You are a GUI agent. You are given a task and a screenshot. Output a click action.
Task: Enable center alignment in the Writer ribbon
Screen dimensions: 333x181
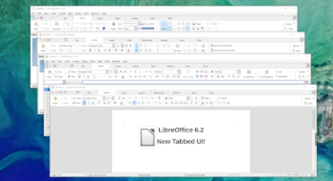coord(134,102)
